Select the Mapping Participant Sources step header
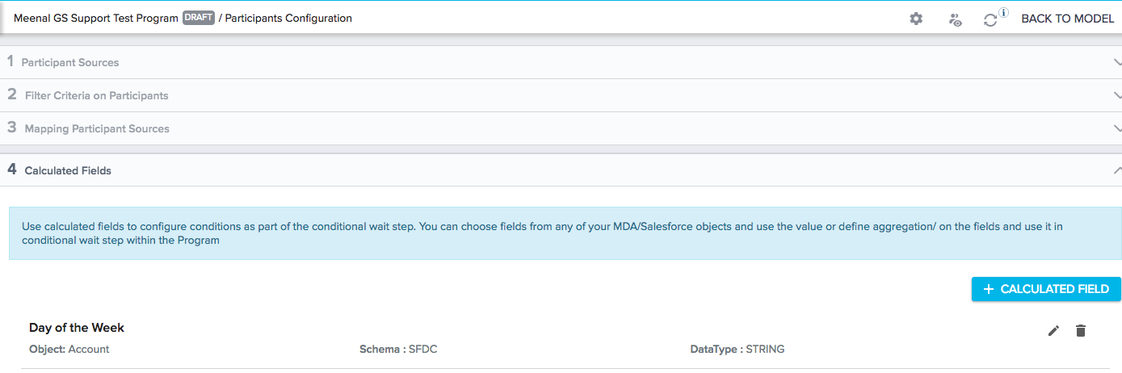Screen dimensions: 1122x373 tap(561, 128)
